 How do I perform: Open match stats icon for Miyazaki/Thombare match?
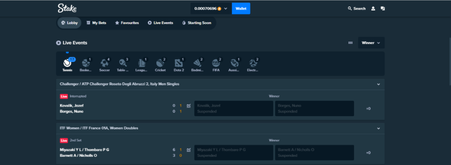[x=189, y=150]
